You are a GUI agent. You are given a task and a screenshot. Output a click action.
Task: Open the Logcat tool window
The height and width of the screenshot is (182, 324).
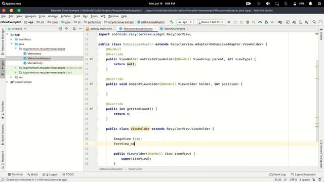[50, 174]
